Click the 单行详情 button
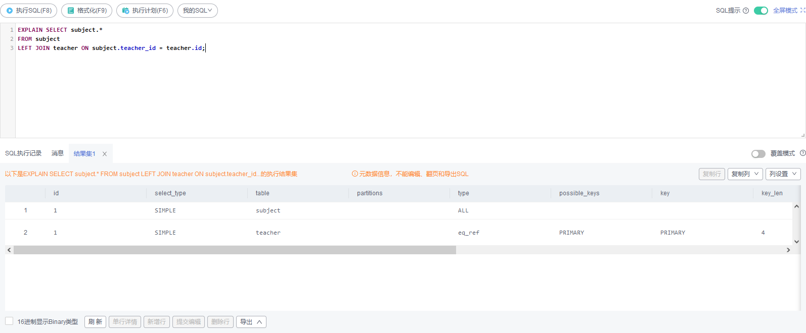The width and height of the screenshot is (806, 333). click(x=125, y=322)
